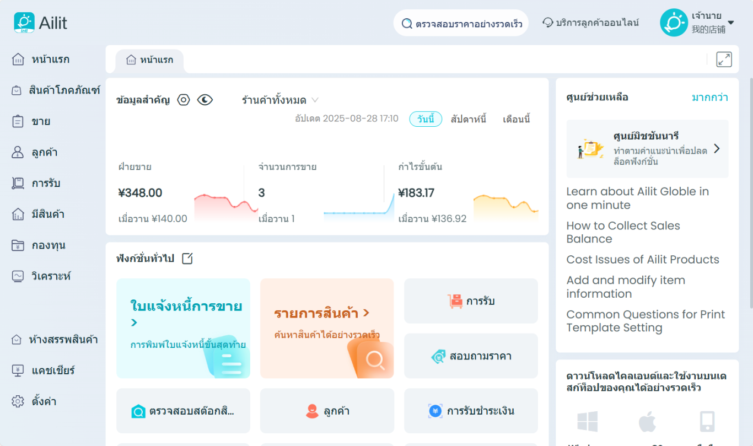Viewport: 753px width, 446px height.
Task: Select the วันนี้ period filter
Action: click(426, 119)
